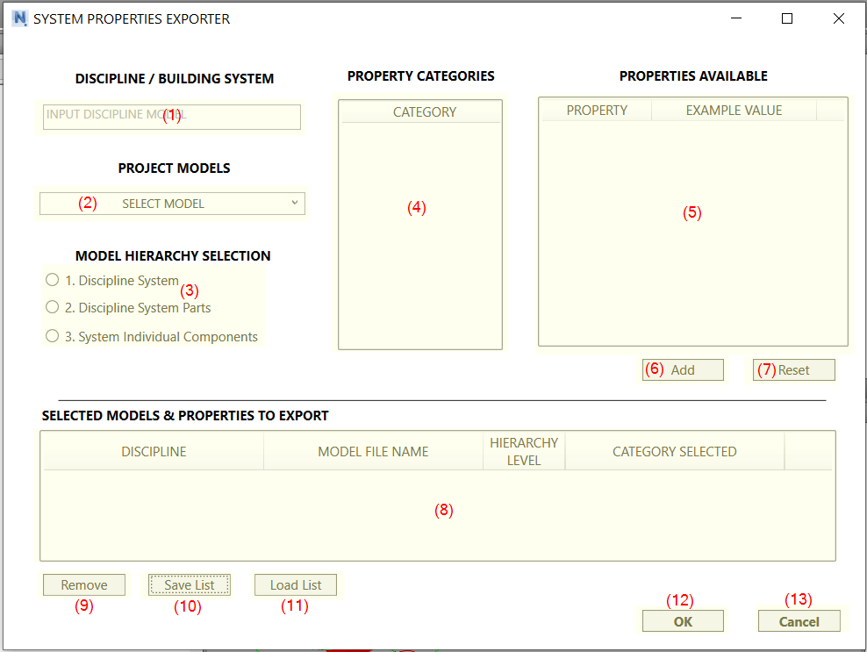Click the DISCIPLINE column in the export table

(x=154, y=451)
